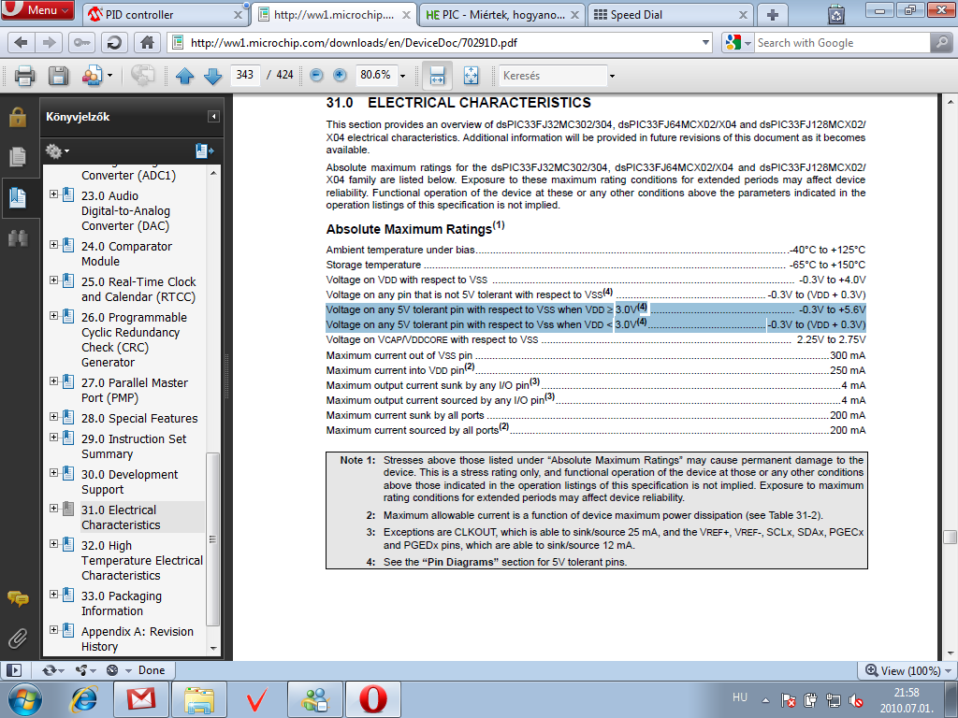
Task: Open the Keresés find options dropdown arrow
Action: coord(612,77)
